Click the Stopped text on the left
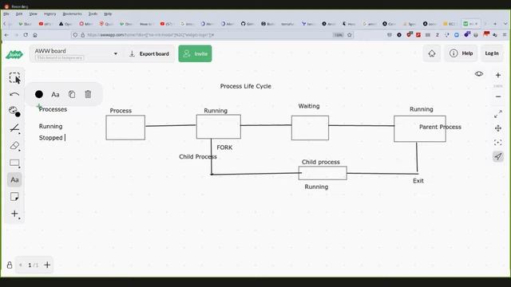Screen dimensions: 511x287 (x=50, y=138)
